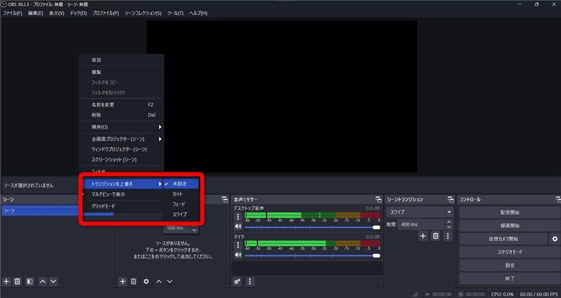Delete source with trash icon in Sources dock
Image resolution: width=561 pixels, height=298 pixels.
[x=134, y=282]
